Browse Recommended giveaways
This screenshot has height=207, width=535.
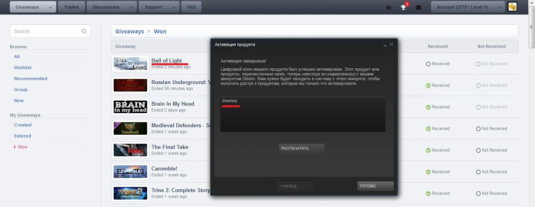click(31, 79)
